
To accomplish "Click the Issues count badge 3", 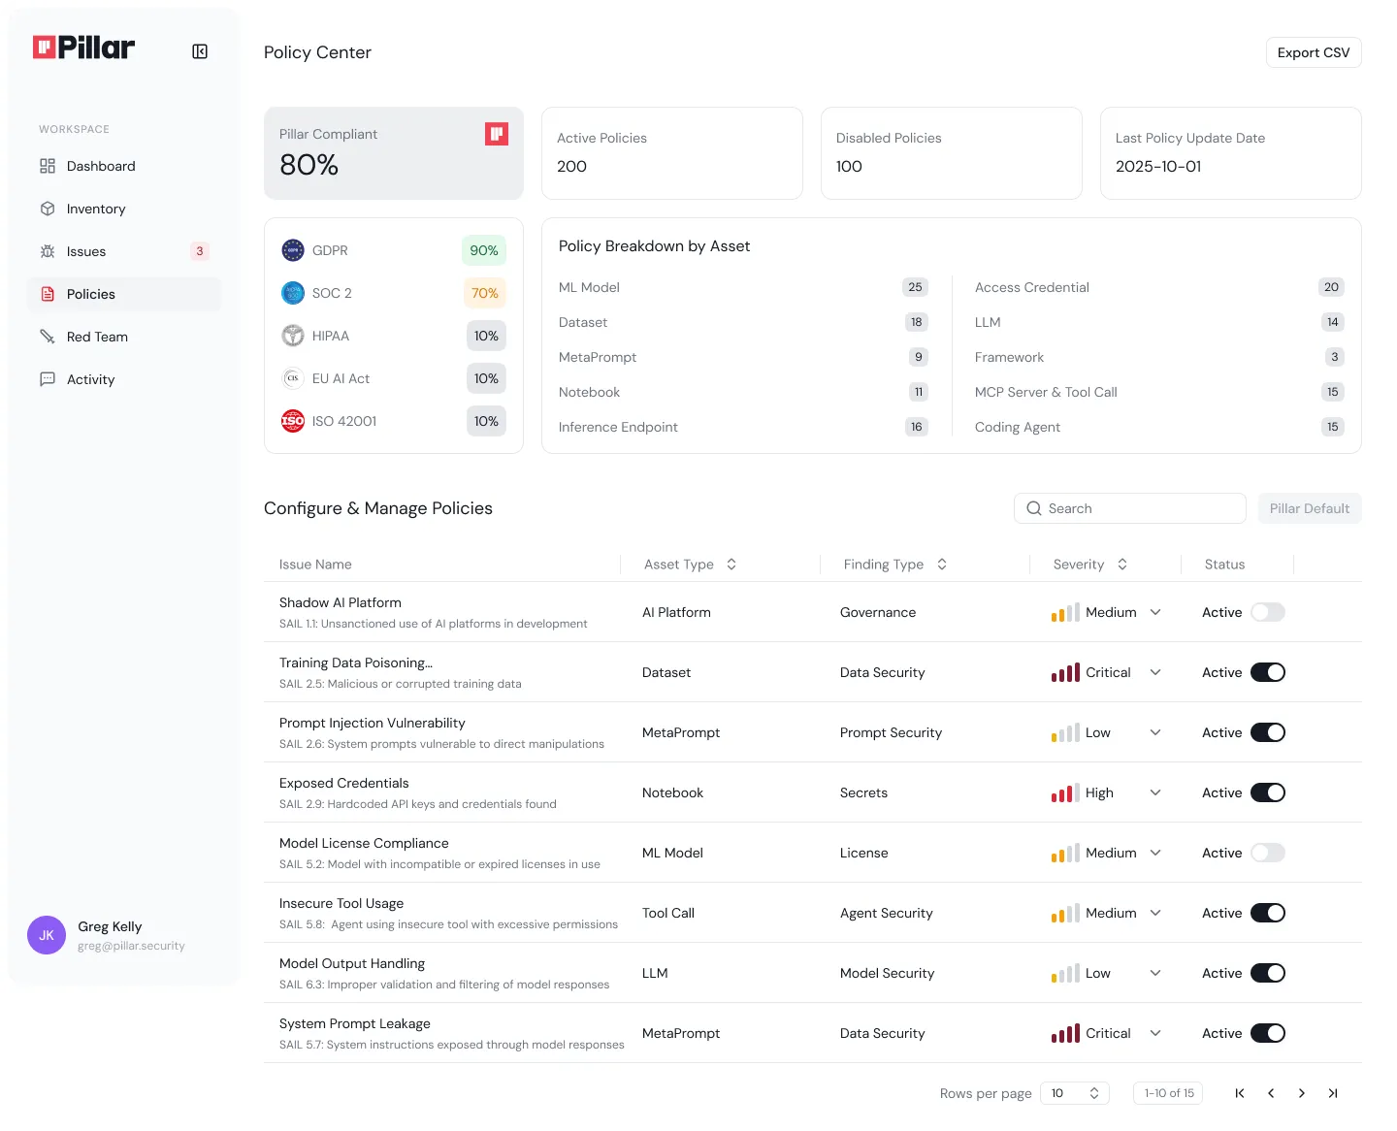I will tap(200, 251).
